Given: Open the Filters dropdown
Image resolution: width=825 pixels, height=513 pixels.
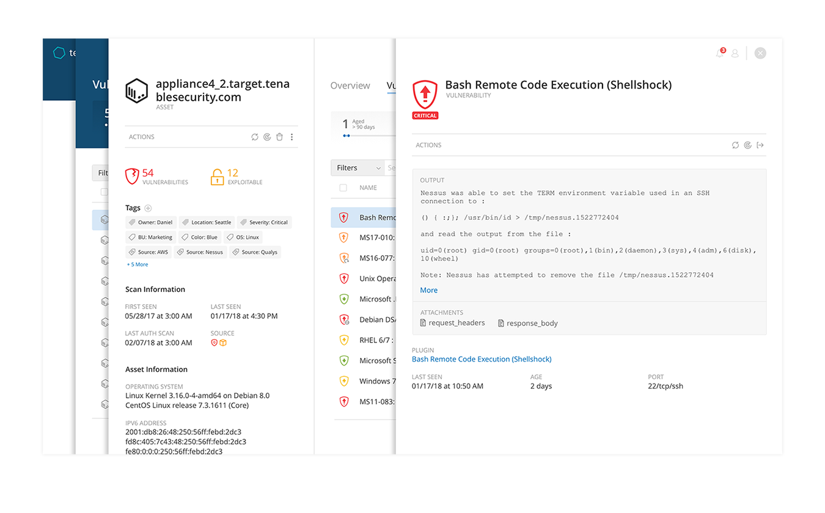Looking at the screenshot, I should (x=358, y=168).
